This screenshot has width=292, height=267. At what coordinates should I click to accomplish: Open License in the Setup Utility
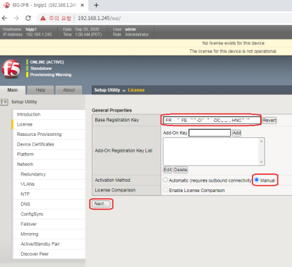click(49, 124)
